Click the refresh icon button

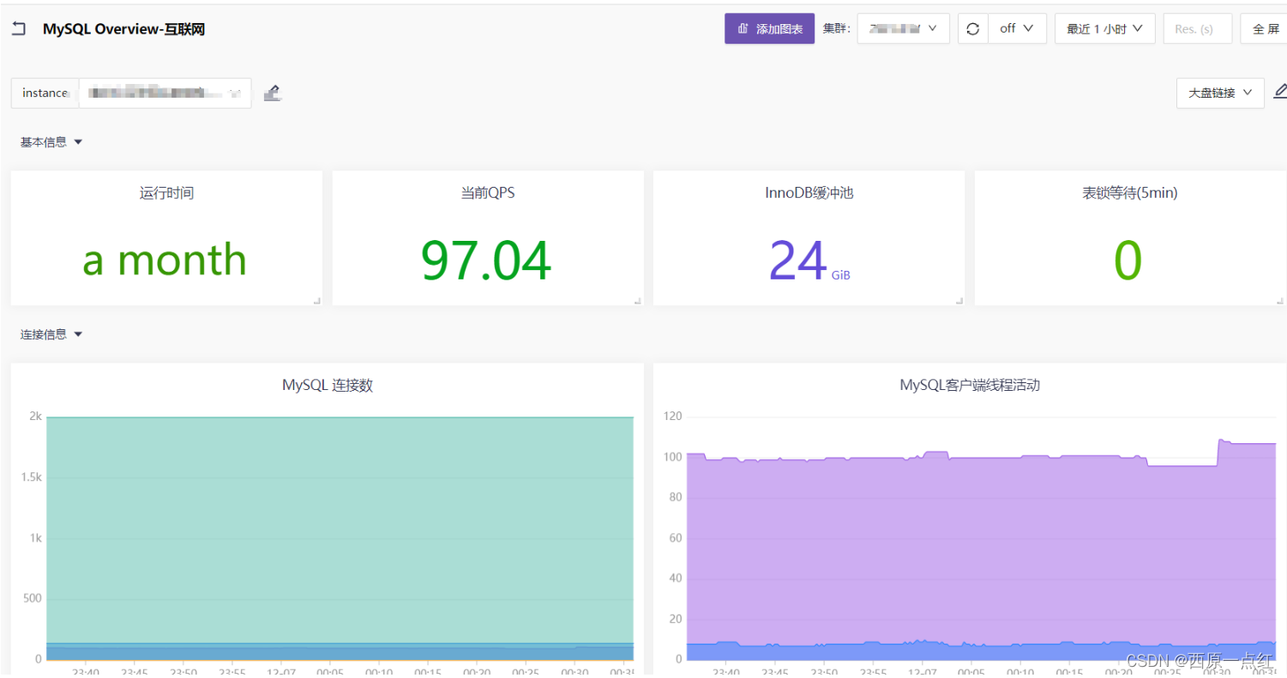pos(972,28)
